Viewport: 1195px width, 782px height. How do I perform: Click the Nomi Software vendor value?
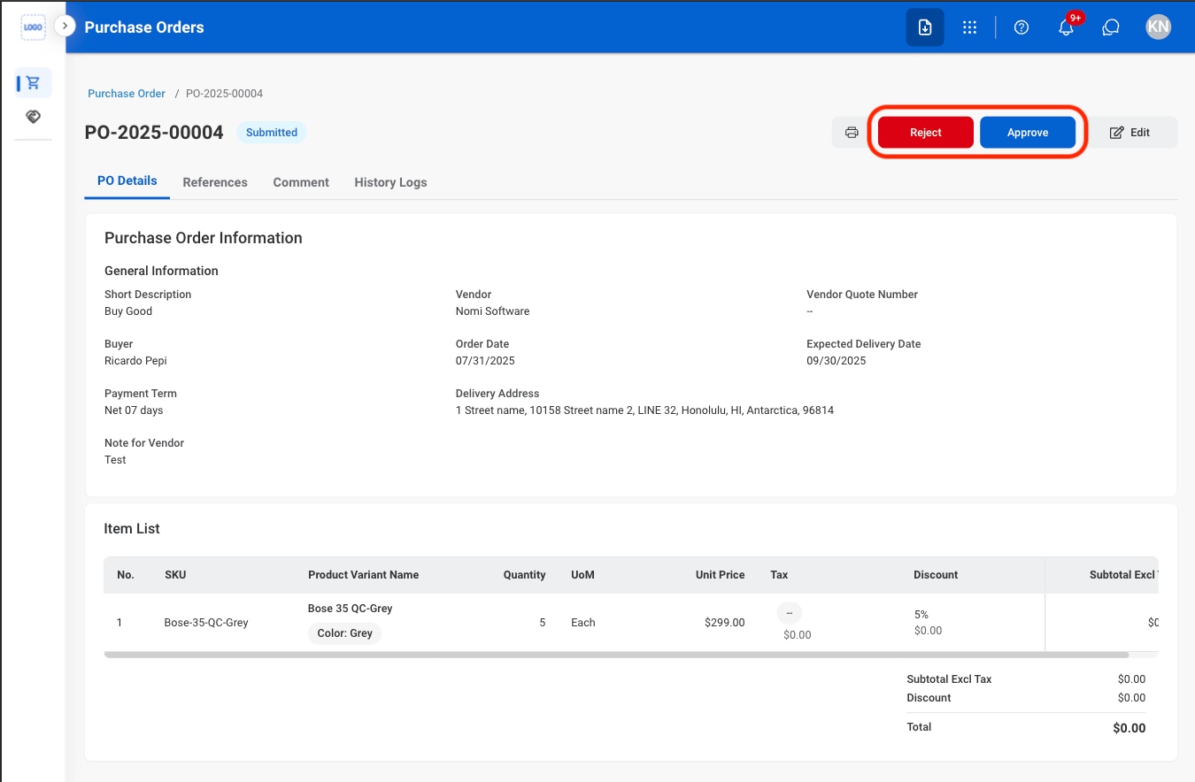point(493,311)
